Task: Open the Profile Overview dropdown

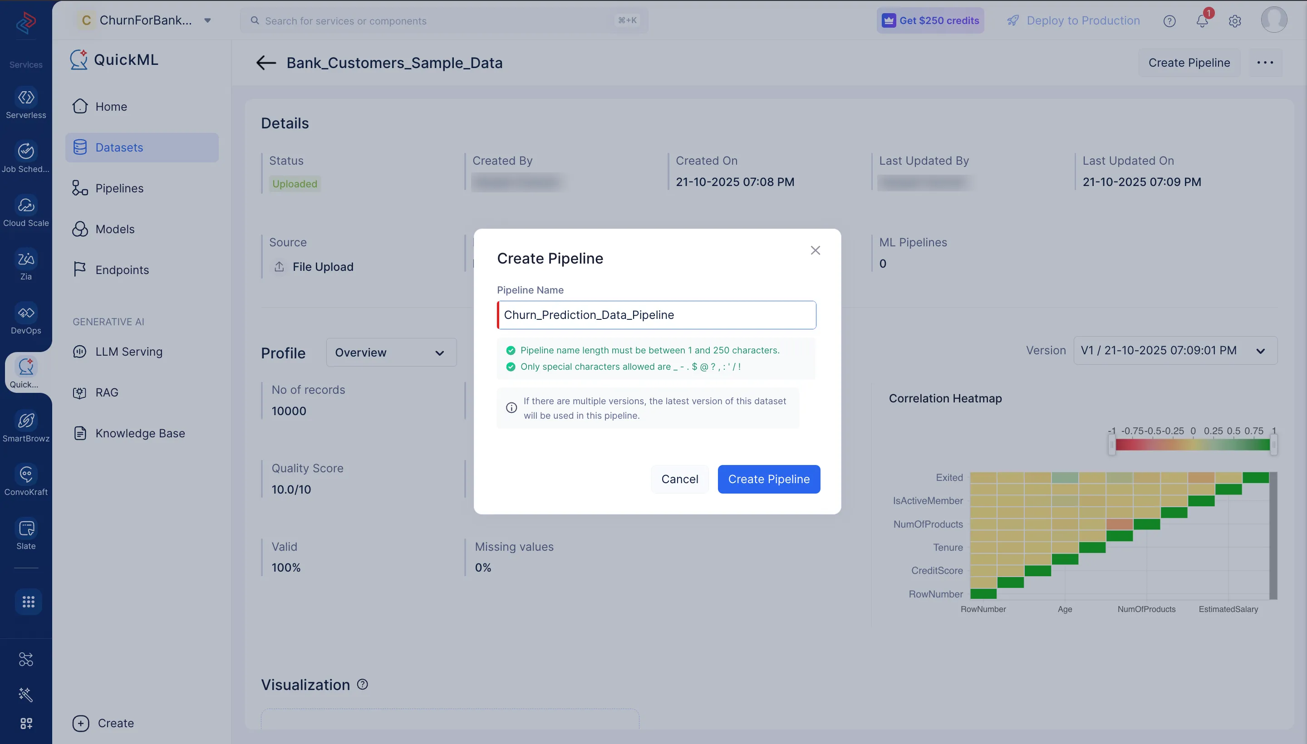Action: 391,352
